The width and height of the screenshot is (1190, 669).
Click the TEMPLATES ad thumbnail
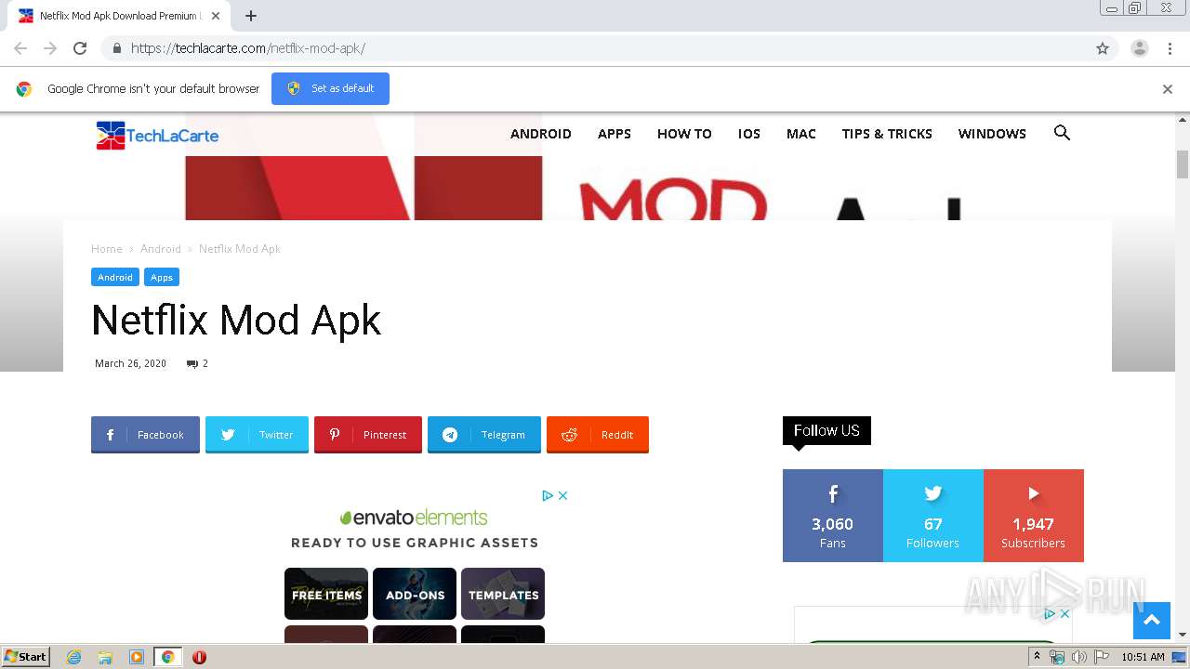[x=503, y=594]
